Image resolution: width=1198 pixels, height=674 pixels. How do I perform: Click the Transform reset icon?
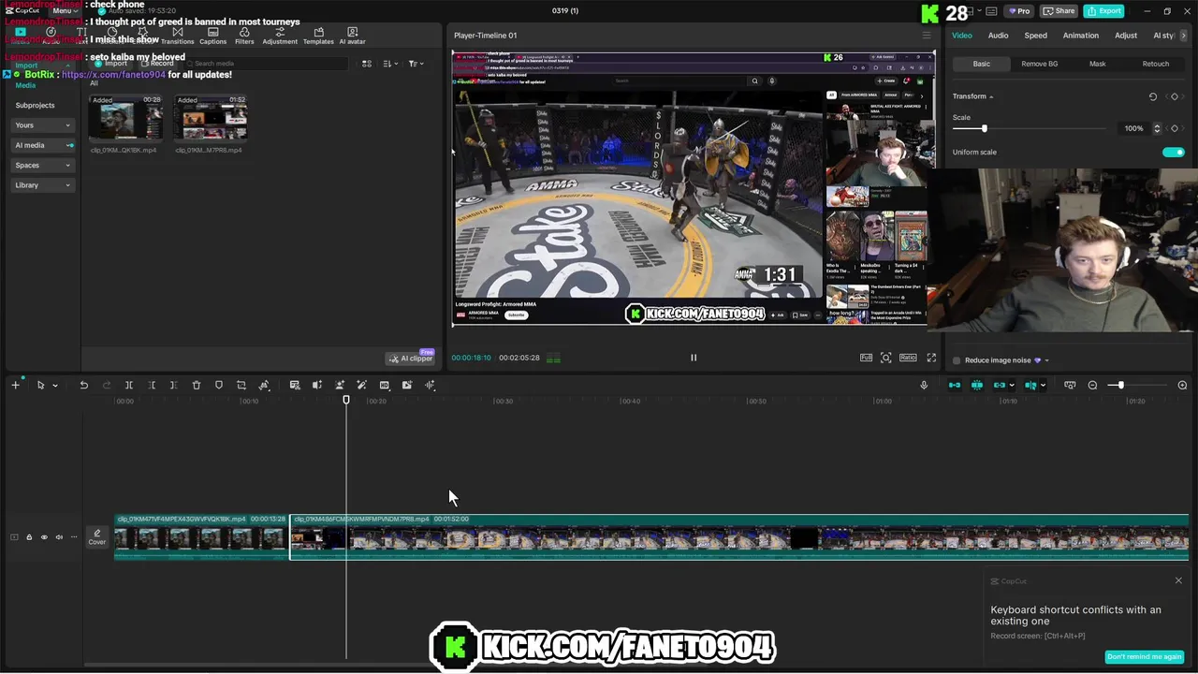tap(1152, 96)
